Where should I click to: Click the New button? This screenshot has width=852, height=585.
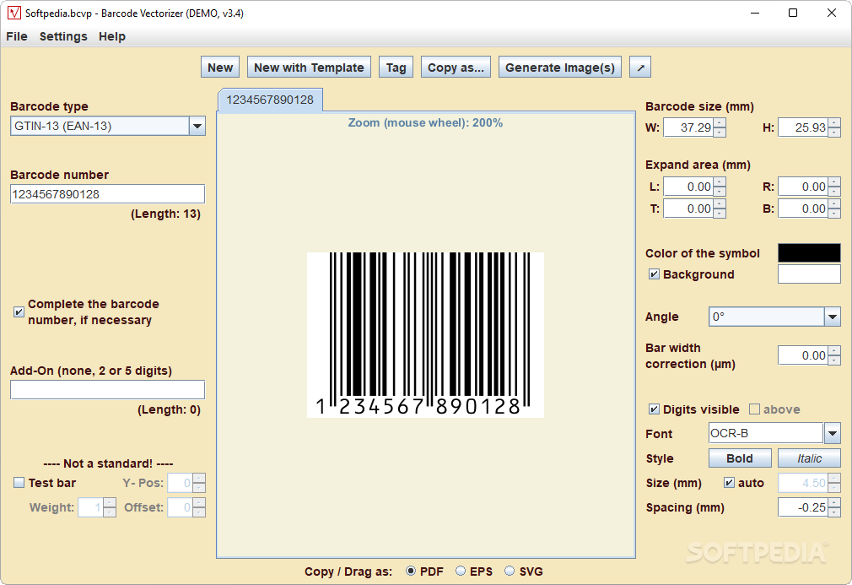point(220,68)
